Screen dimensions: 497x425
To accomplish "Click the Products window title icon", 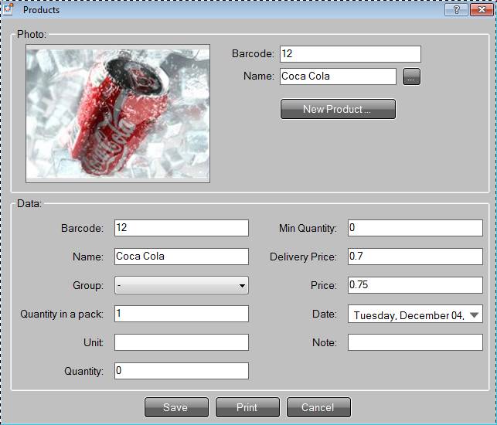I will [x=9, y=9].
